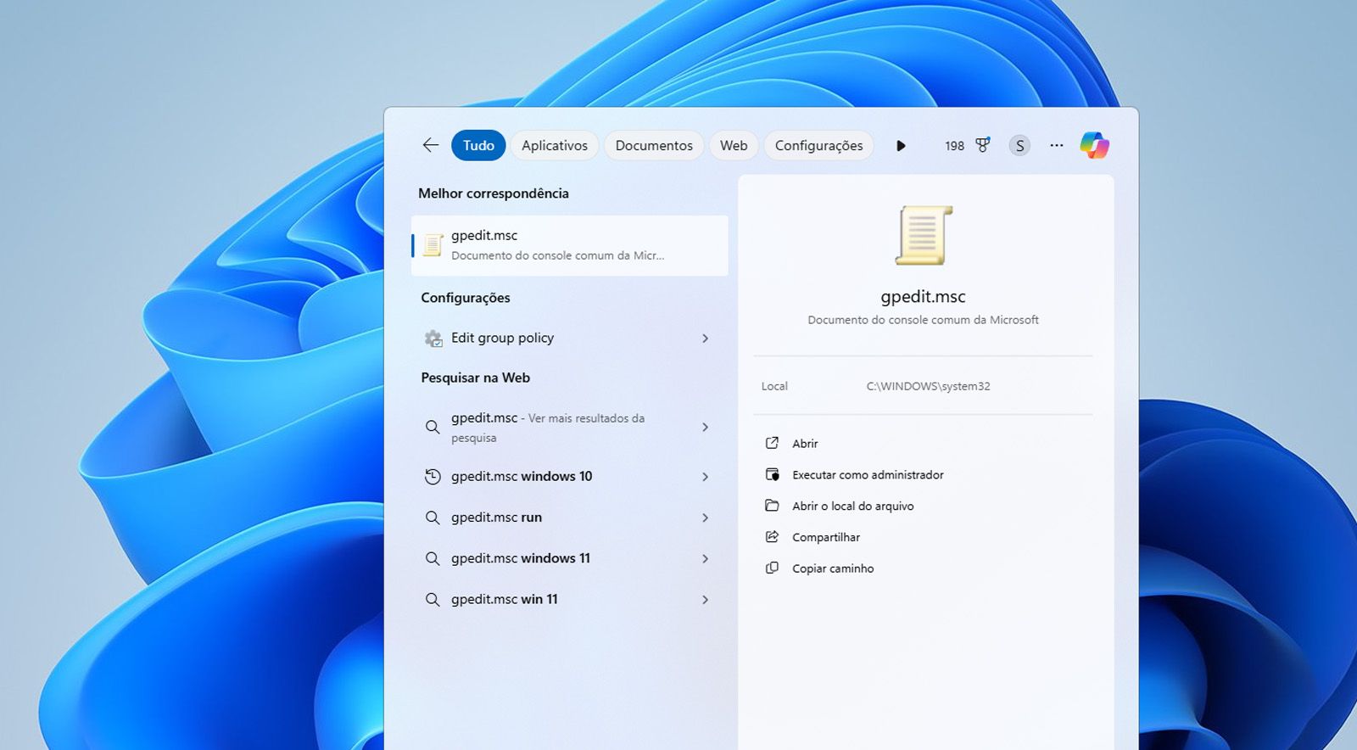The width and height of the screenshot is (1357, 750).
Task: Click the history icon beside gpedit.msc windows 10
Action: [433, 477]
